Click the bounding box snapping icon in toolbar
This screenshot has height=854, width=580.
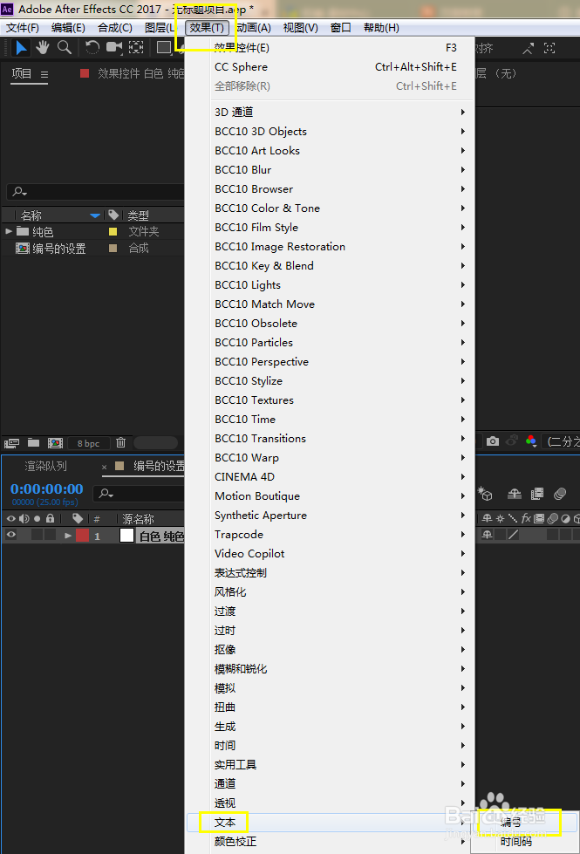point(549,48)
